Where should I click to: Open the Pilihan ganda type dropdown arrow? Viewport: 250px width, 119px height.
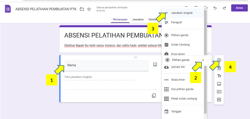click(203, 60)
